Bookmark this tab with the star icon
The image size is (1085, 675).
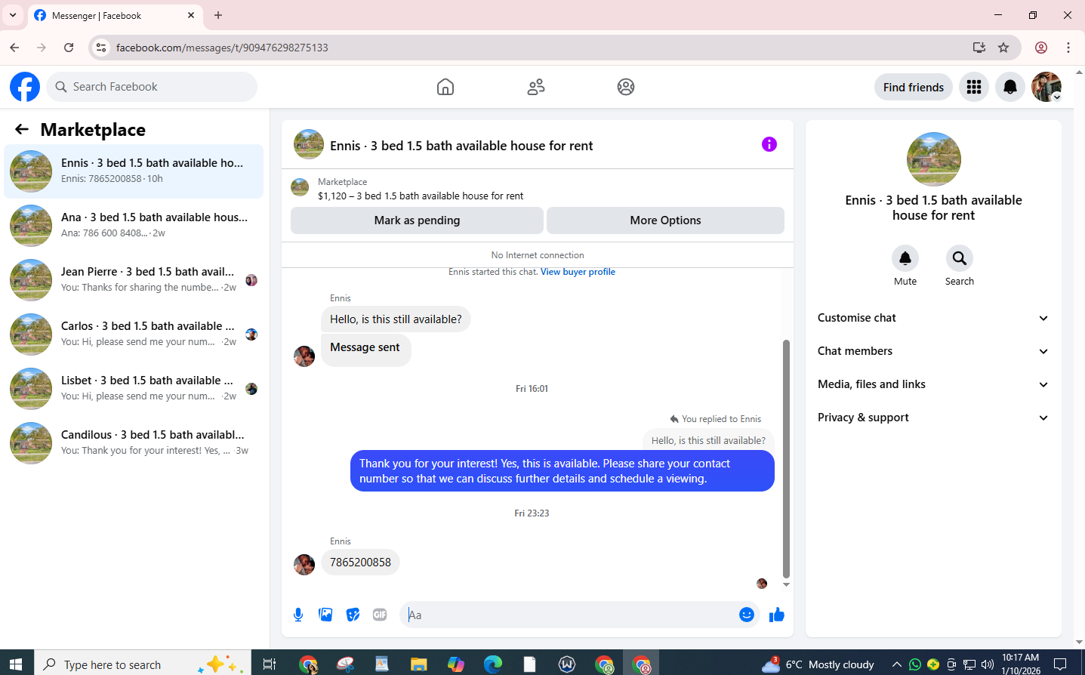tap(1003, 47)
